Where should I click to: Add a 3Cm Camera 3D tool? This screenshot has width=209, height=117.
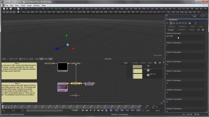24,12
